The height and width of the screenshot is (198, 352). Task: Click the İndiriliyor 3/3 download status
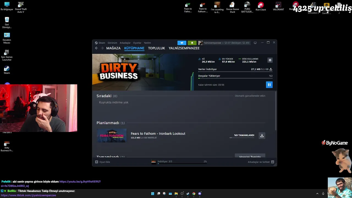pyautogui.click(x=165, y=161)
